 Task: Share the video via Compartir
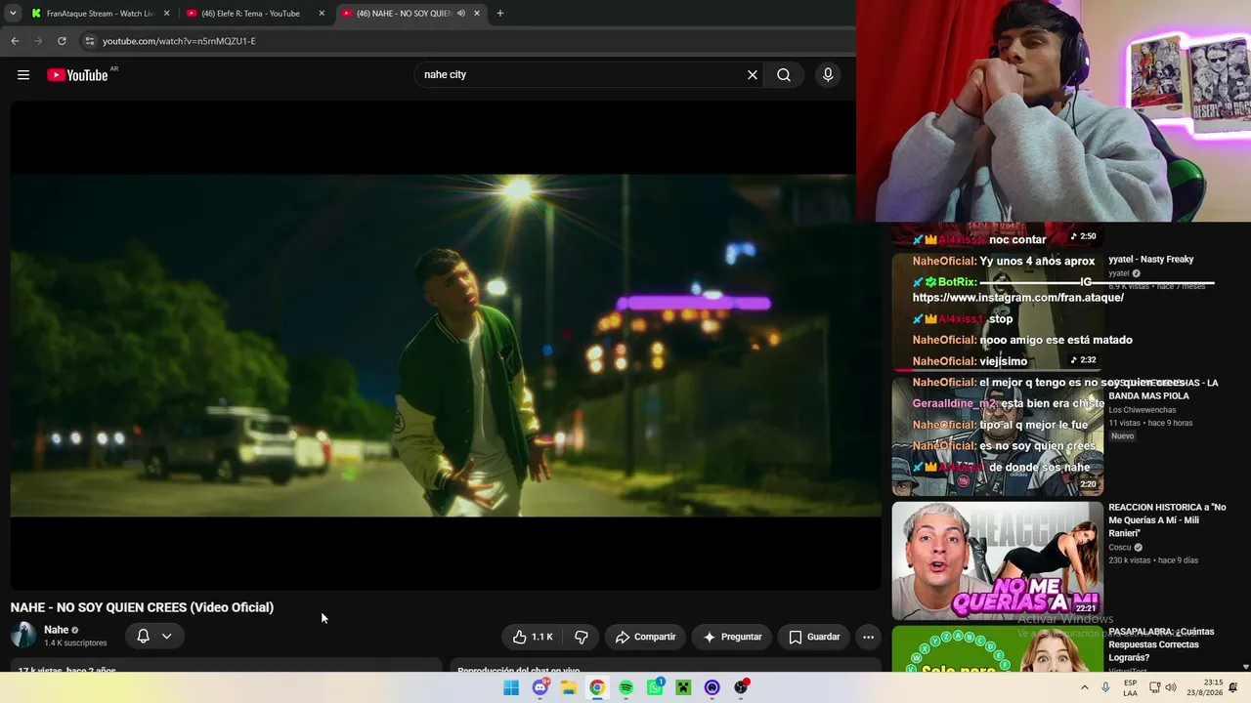click(x=645, y=637)
